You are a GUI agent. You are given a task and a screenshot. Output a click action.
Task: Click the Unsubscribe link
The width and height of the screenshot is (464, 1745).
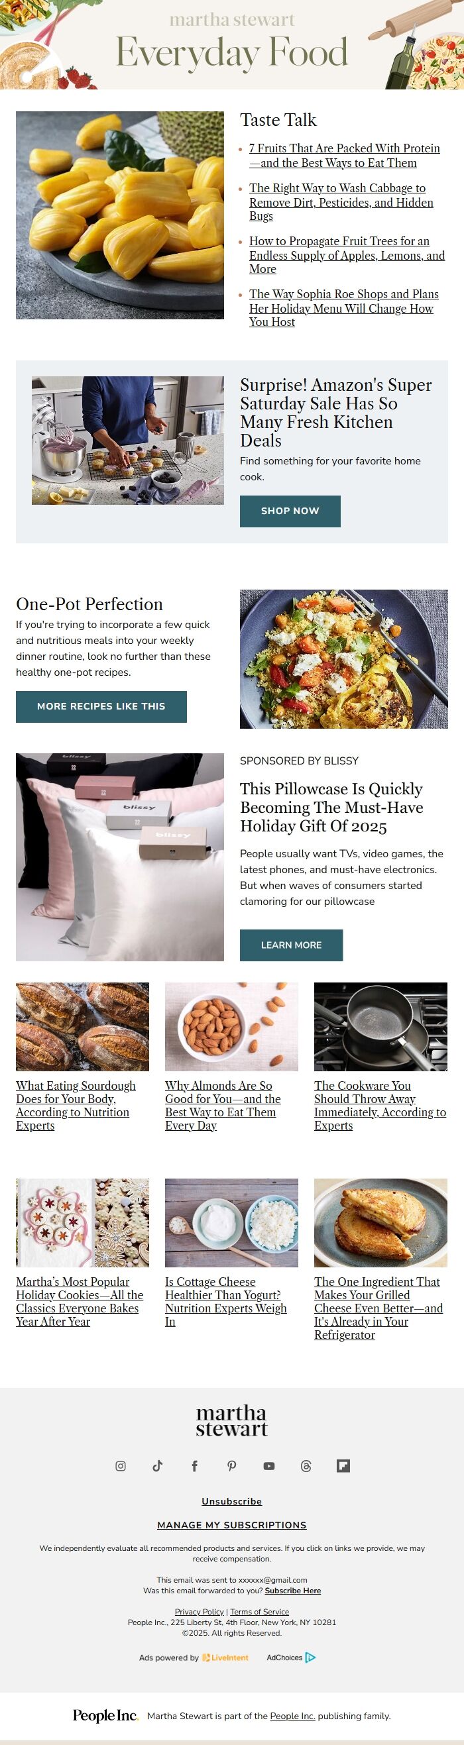(231, 1501)
